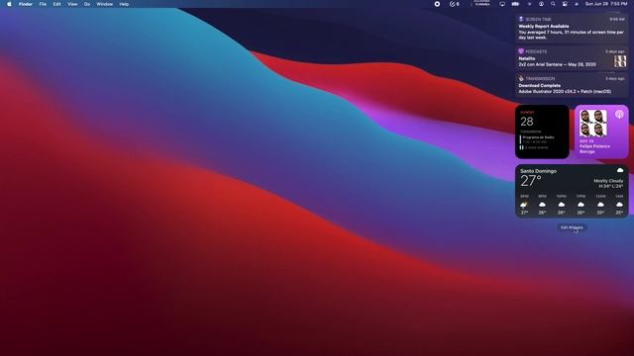The image size is (634, 356).
Task: Click the Edit Widgets button
Action: tap(572, 227)
